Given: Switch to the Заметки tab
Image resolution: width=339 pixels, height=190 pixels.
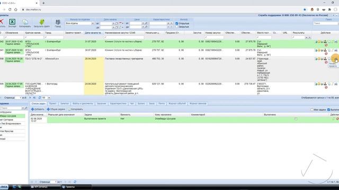Looking at the screenshot, I should point(65,103).
